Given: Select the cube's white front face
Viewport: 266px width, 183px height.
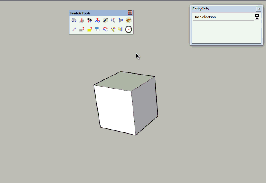Looking at the screenshot, I should tap(115, 110).
